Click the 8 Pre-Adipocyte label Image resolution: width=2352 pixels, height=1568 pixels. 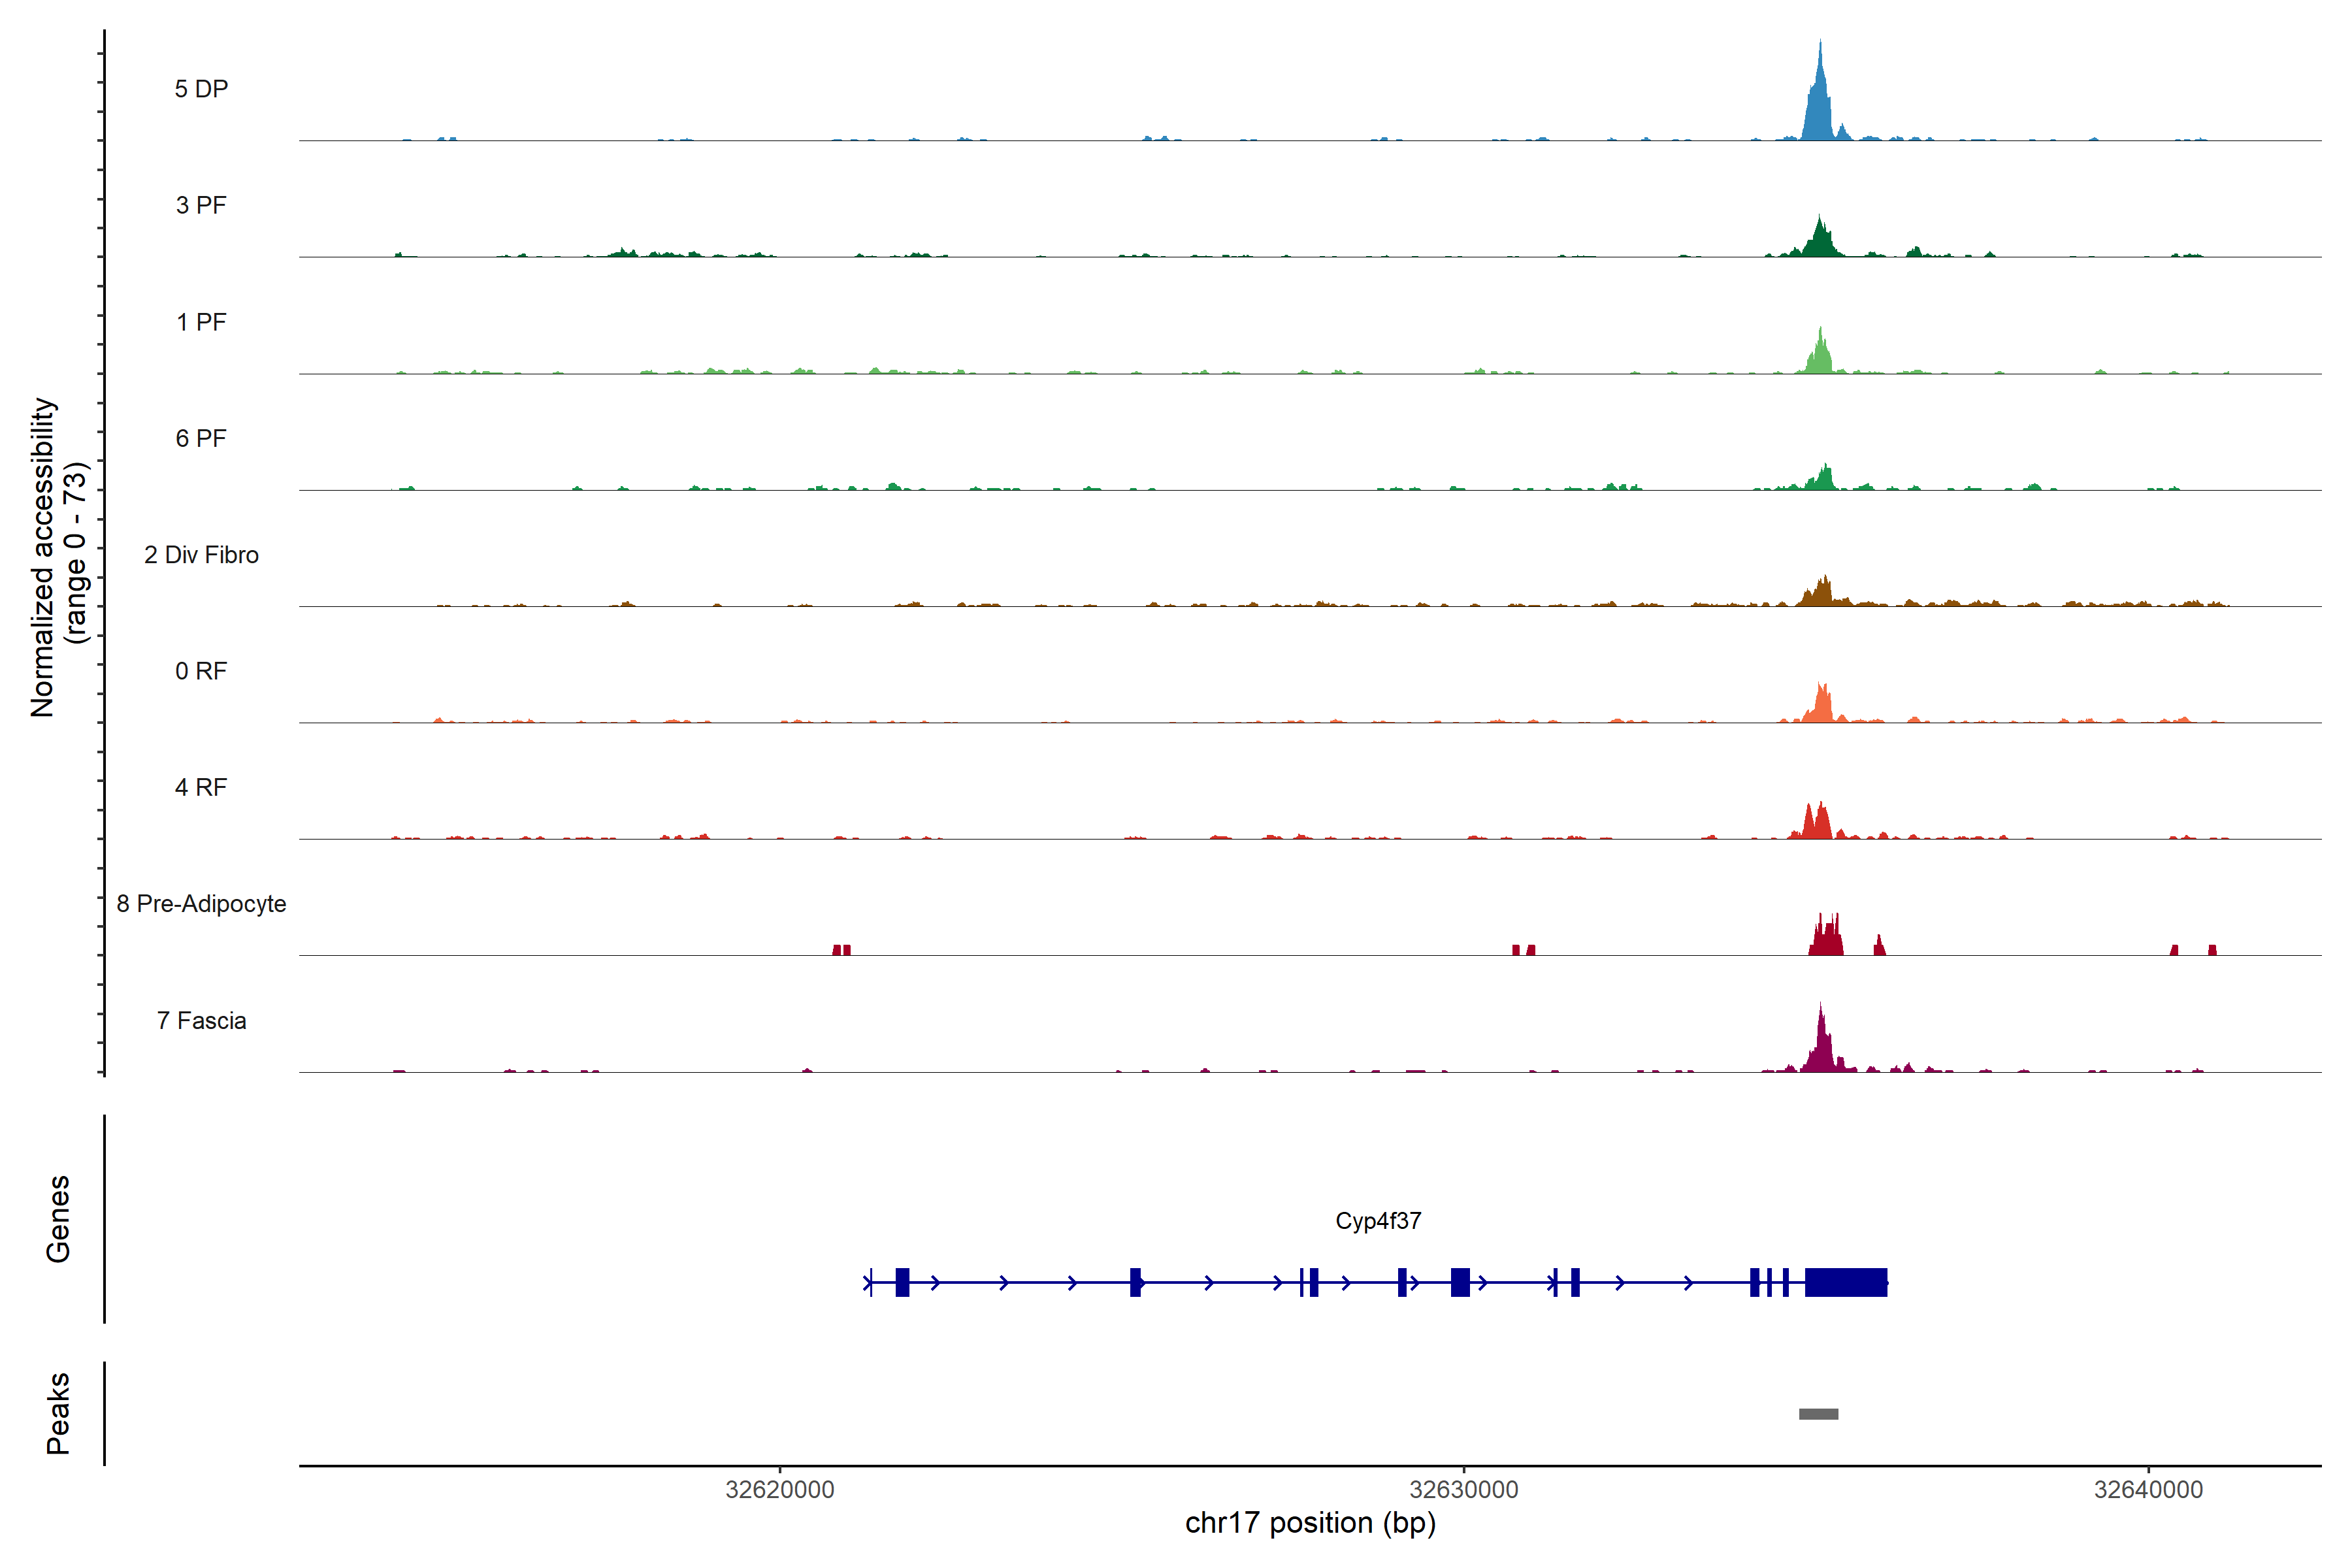pos(201,904)
